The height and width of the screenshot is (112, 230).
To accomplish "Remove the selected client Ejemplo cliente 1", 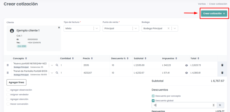I will pos(59,27).
